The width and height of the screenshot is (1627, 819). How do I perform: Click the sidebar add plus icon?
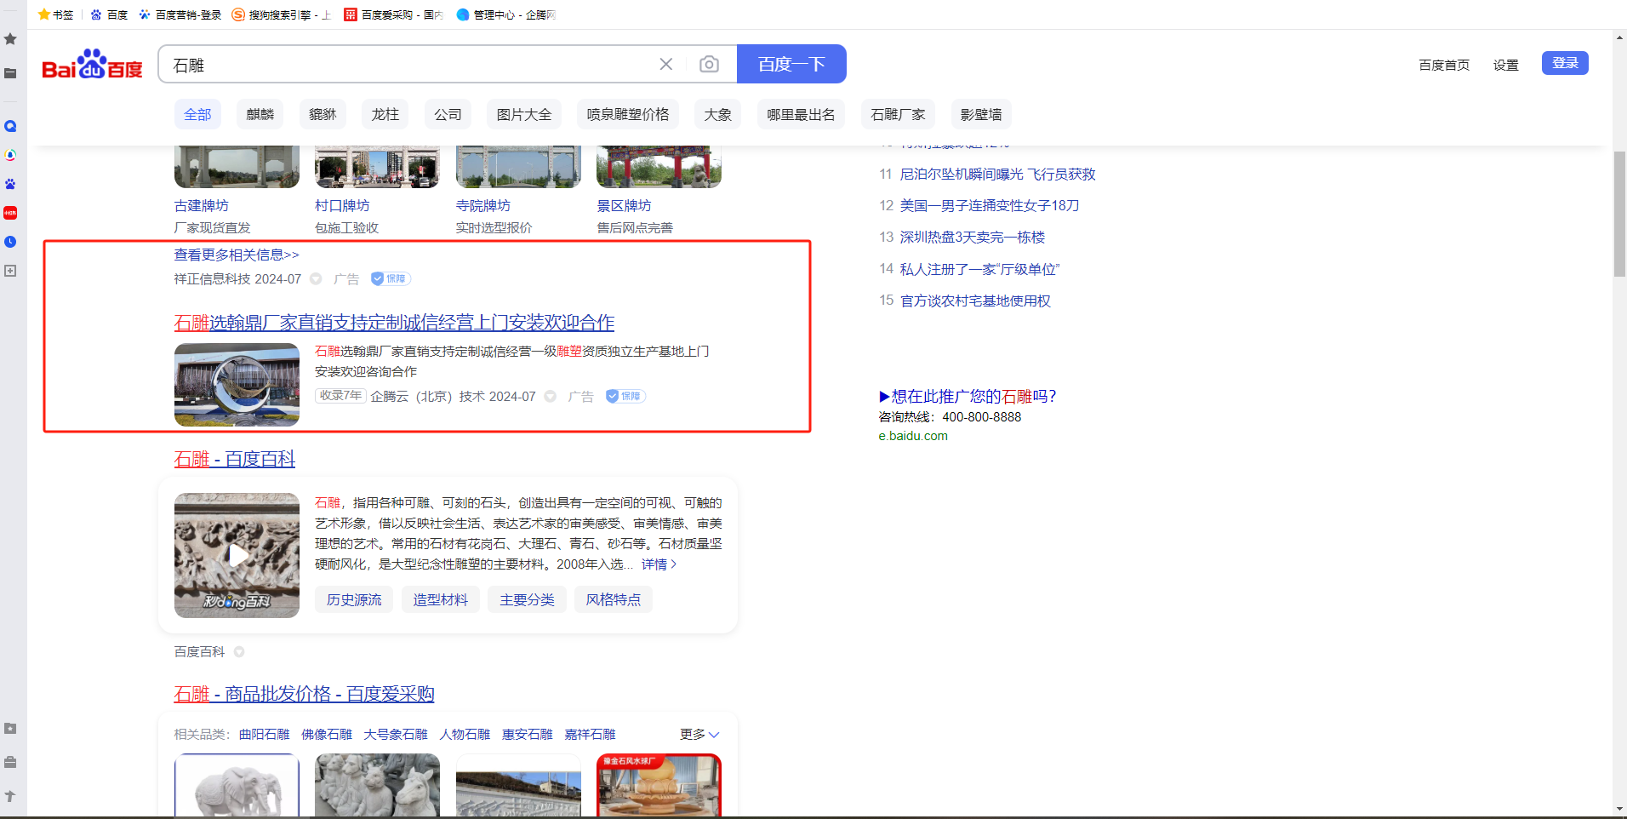tap(10, 271)
